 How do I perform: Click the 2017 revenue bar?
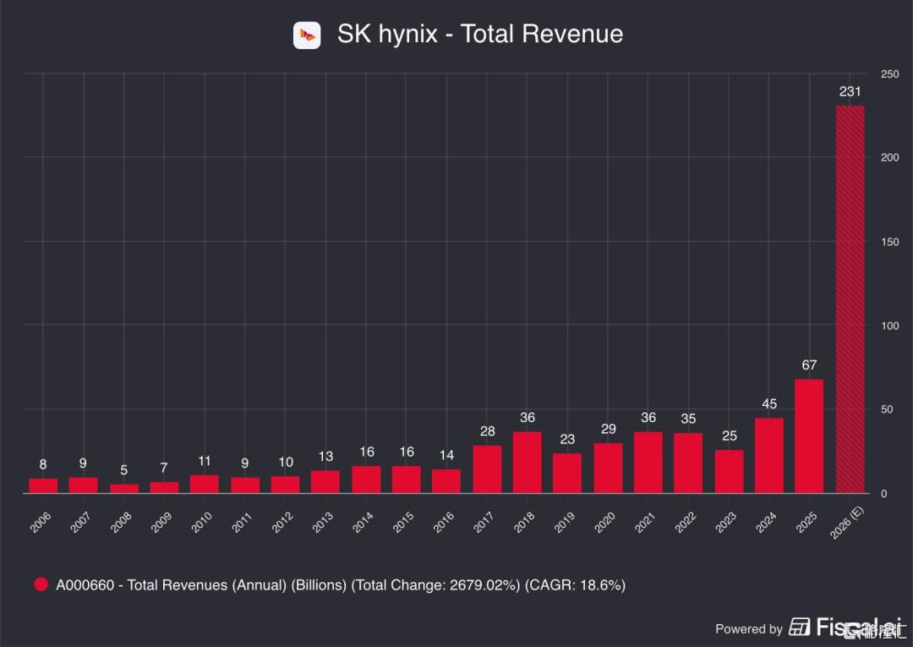point(487,469)
